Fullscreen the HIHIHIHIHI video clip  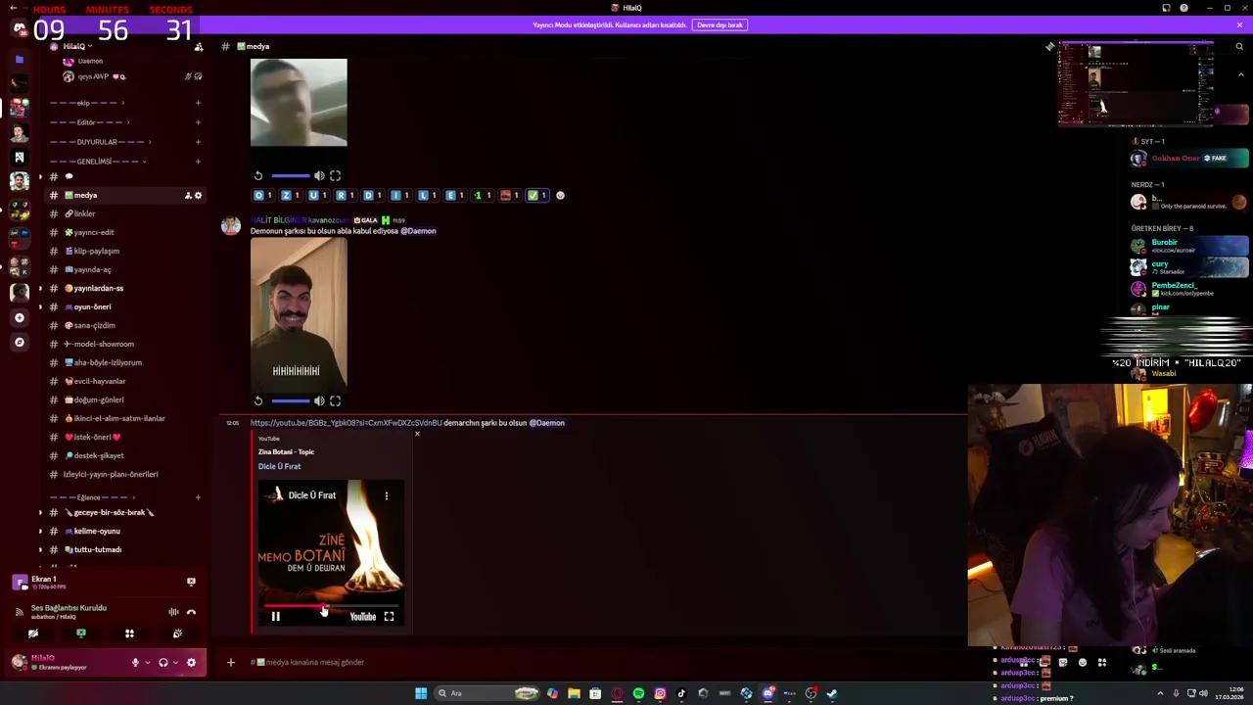(x=335, y=400)
